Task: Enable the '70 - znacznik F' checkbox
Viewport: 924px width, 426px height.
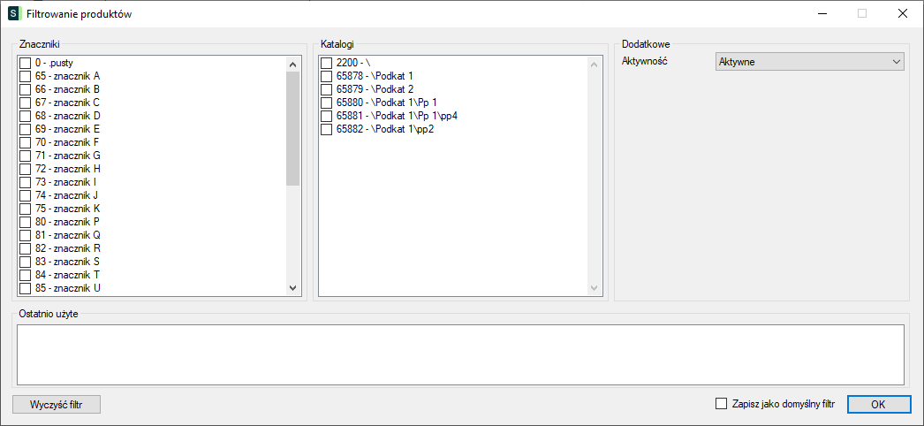Action: (25, 142)
